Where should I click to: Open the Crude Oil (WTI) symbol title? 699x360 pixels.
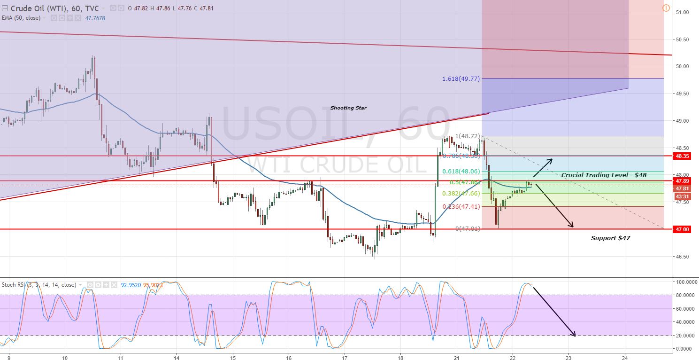[55, 8]
